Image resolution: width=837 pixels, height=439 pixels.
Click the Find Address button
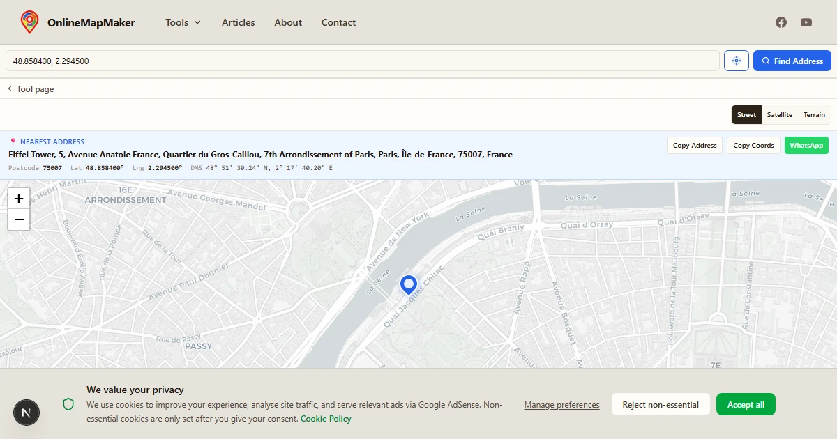[792, 61]
